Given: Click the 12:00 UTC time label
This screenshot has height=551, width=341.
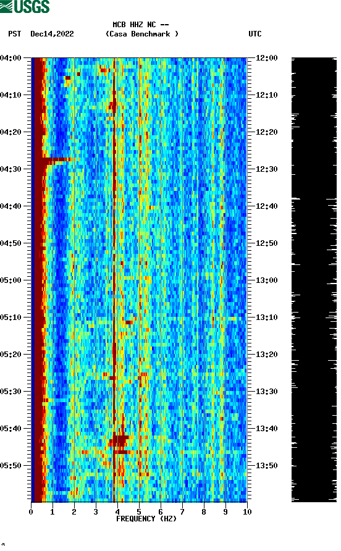Looking at the screenshot, I should (266, 58).
